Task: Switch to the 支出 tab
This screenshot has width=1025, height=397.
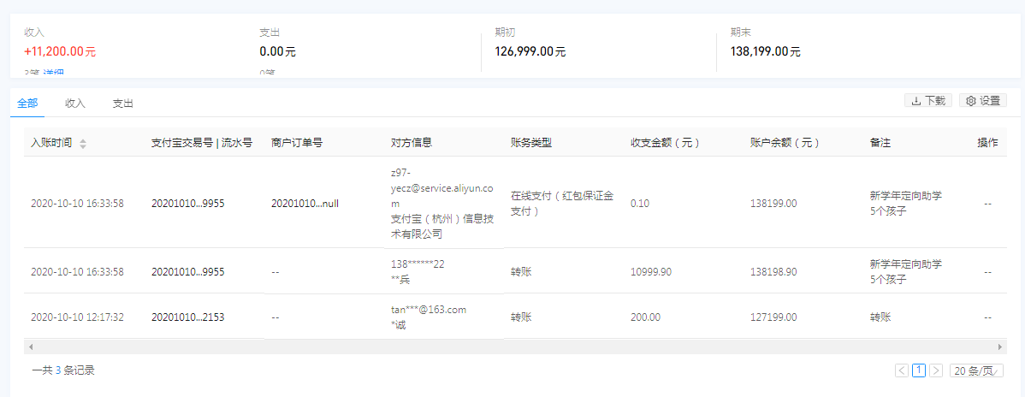Action: click(122, 104)
